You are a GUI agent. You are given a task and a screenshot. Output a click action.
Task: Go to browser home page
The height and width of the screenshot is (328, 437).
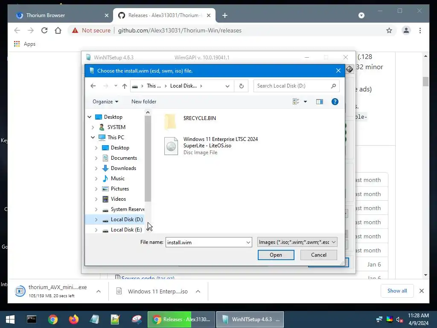tap(58, 30)
